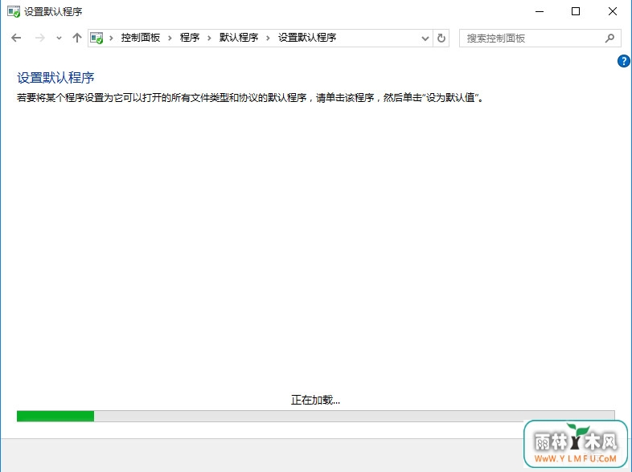Navigate to 控制面板 breadcrumb

141,38
